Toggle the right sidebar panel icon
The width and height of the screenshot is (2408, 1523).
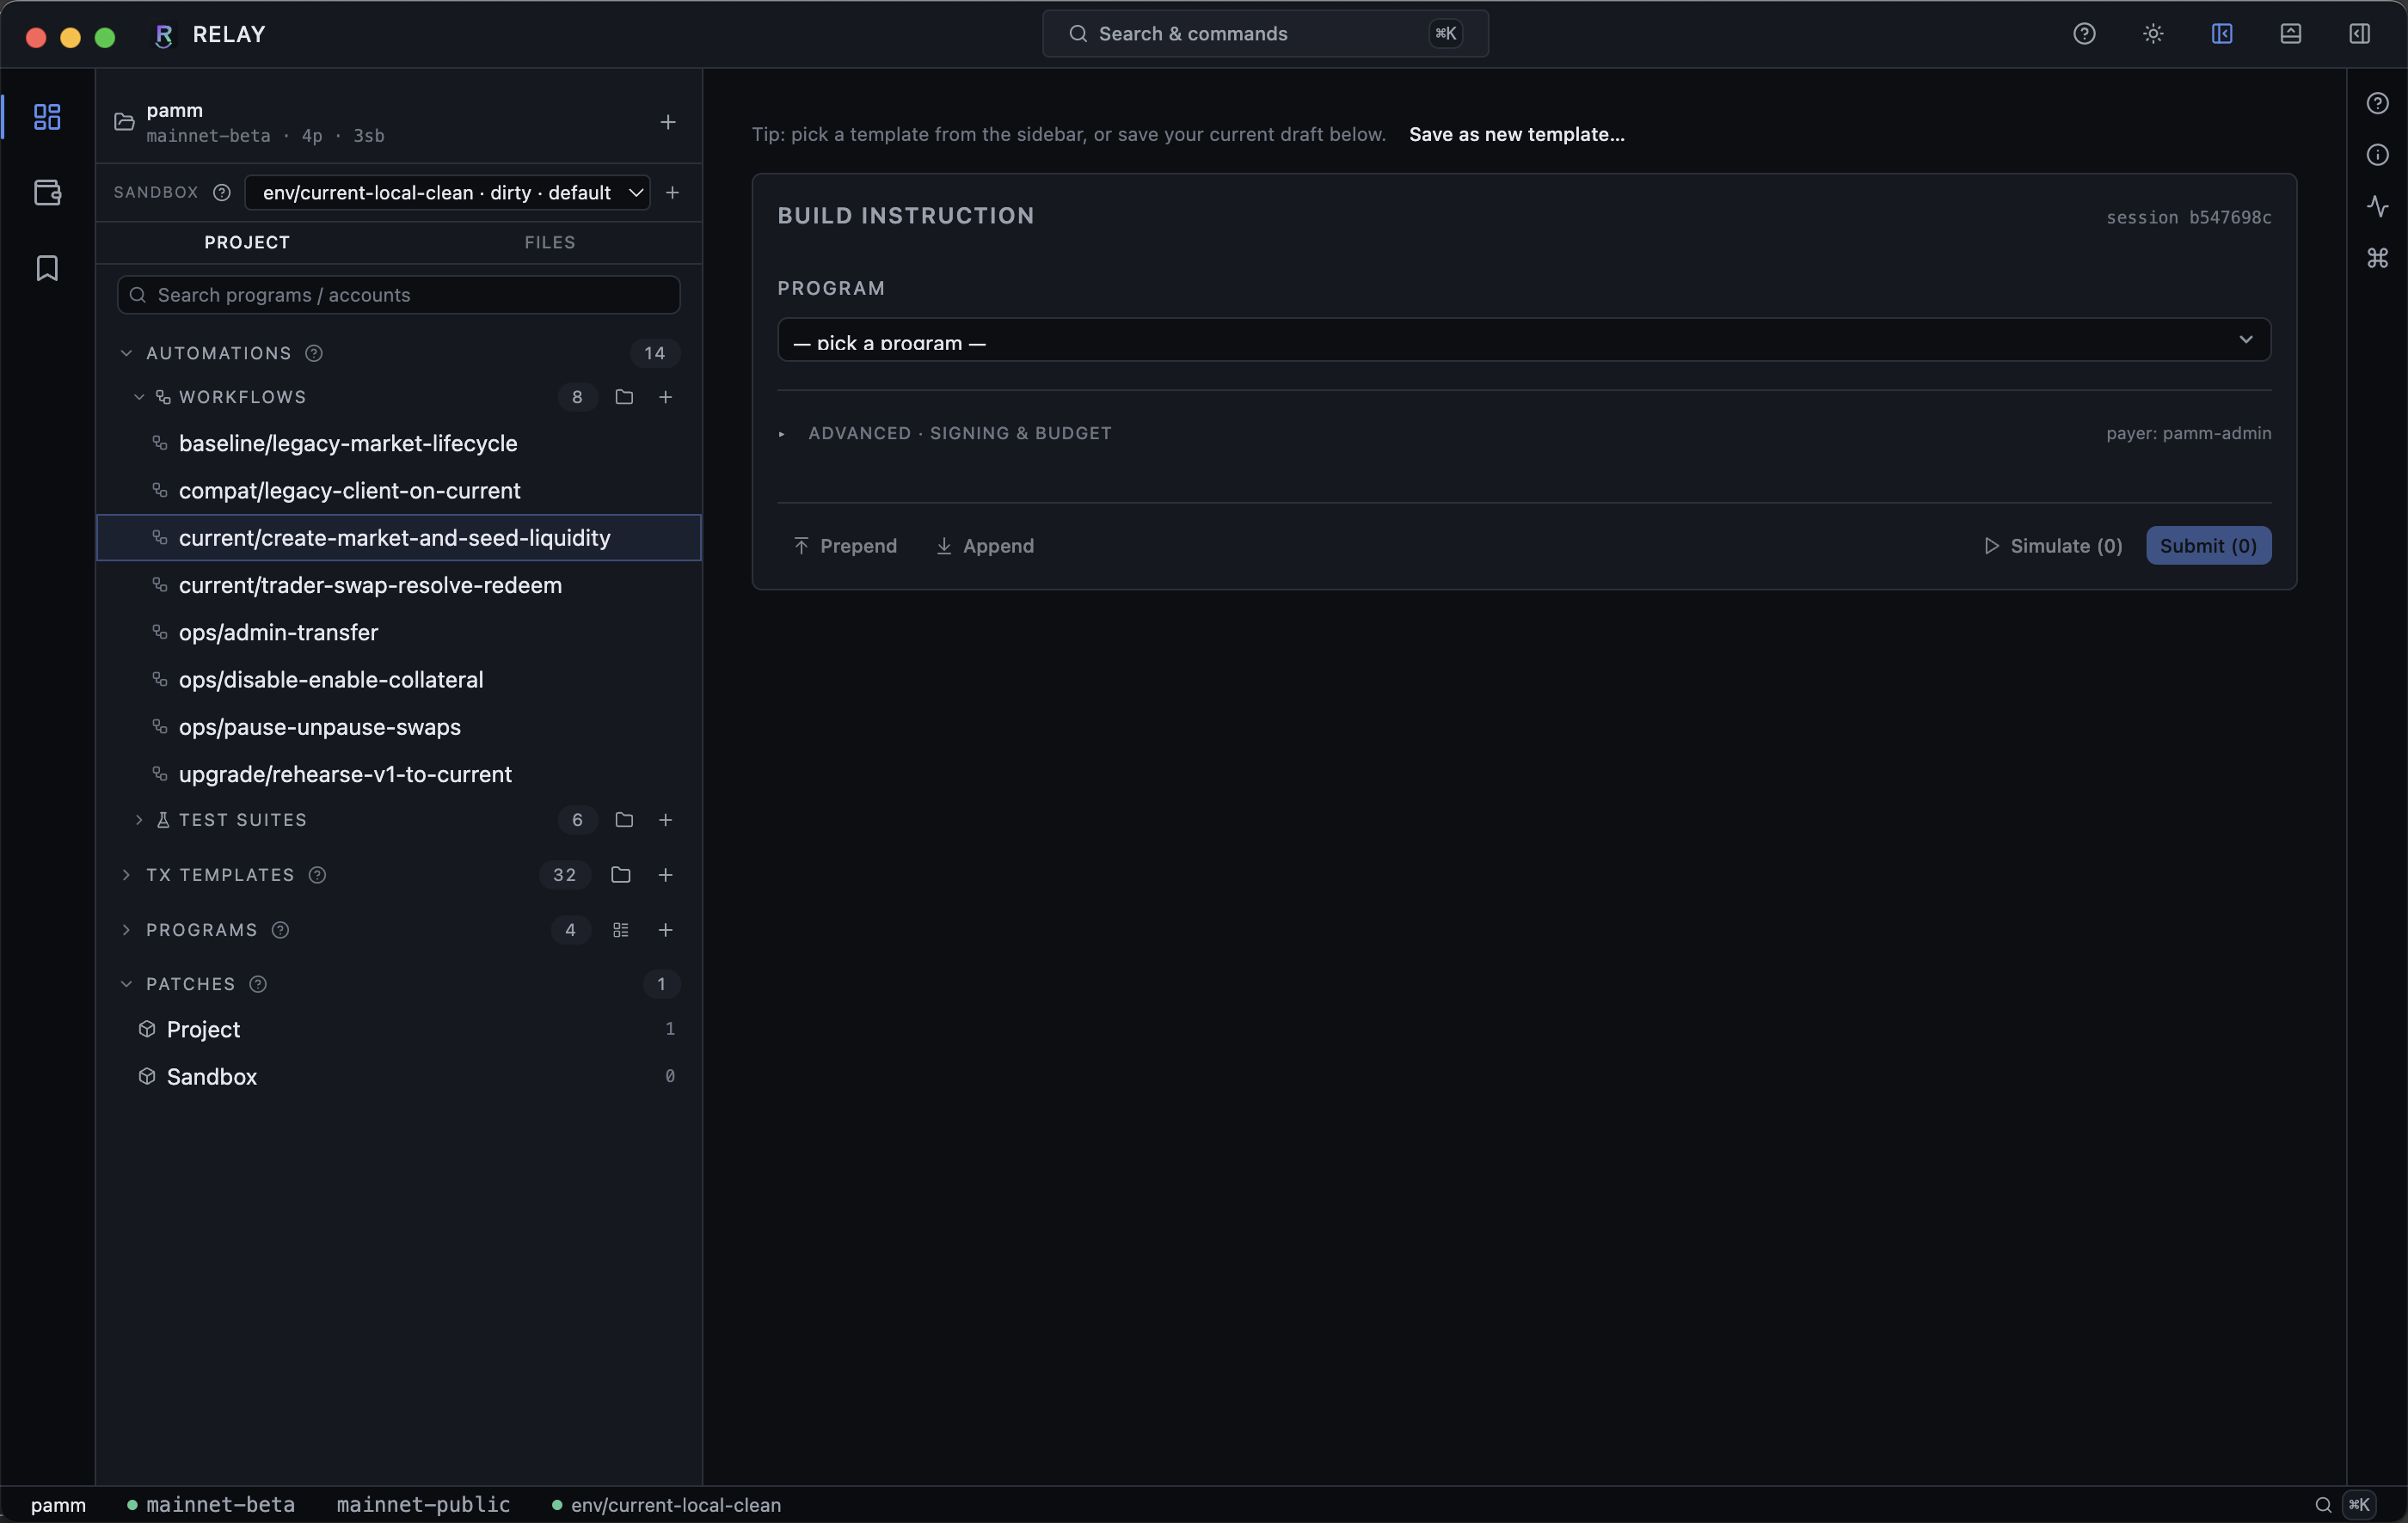point(2359,34)
